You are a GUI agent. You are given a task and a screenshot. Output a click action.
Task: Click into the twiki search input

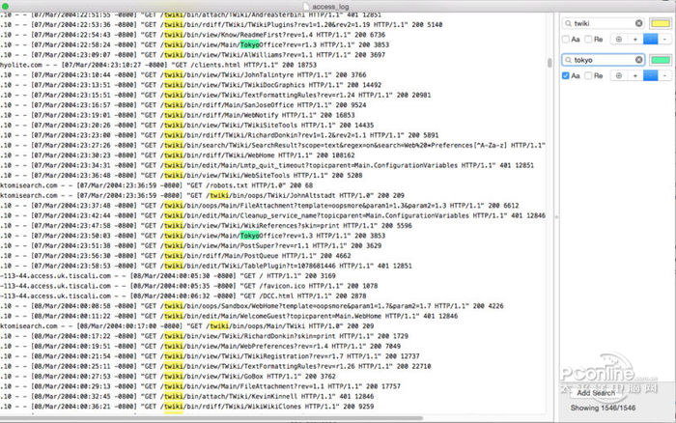pyautogui.click(x=604, y=23)
